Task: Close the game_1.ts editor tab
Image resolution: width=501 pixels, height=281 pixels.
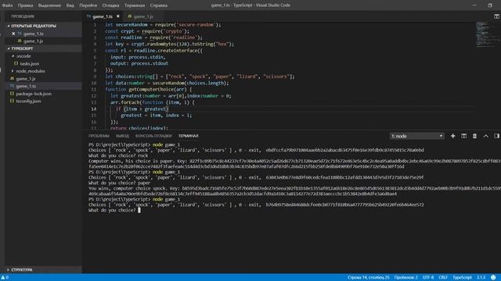Action: 118,16
